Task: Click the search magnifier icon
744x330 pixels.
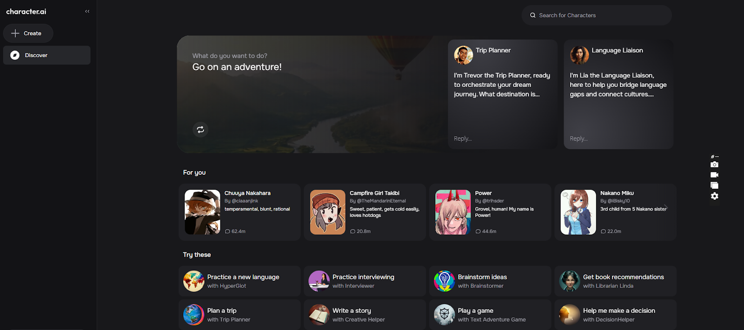Action: [533, 15]
